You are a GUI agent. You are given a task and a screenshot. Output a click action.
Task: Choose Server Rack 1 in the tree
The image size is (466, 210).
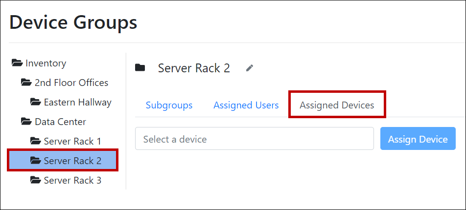pyautogui.click(x=72, y=141)
